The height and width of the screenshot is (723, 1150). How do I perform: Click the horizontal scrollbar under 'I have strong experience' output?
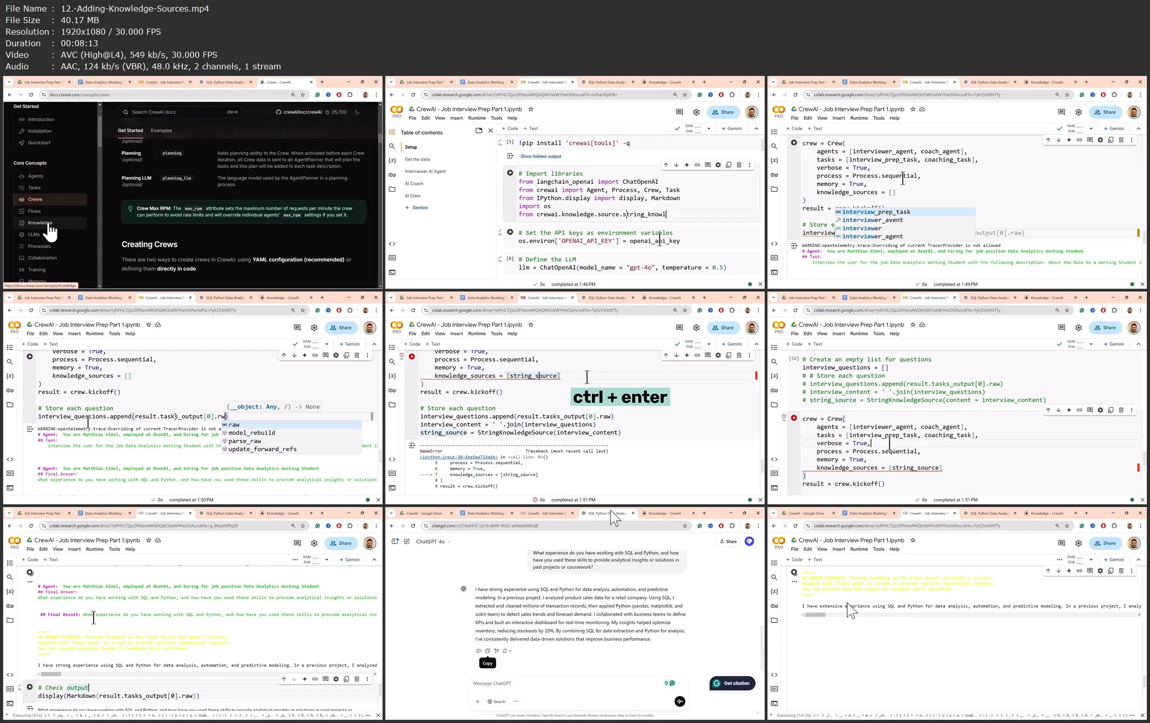coord(50,674)
